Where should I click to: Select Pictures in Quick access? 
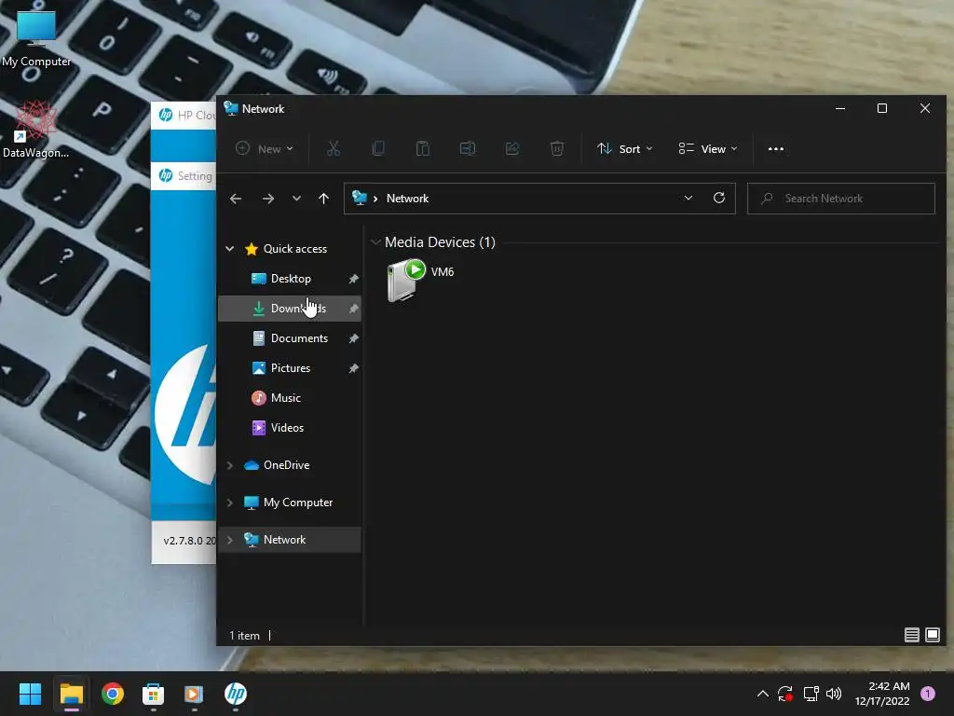point(290,367)
